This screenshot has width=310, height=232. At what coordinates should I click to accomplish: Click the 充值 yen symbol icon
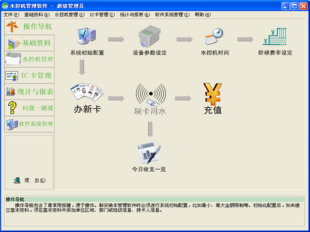pos(213,94)
